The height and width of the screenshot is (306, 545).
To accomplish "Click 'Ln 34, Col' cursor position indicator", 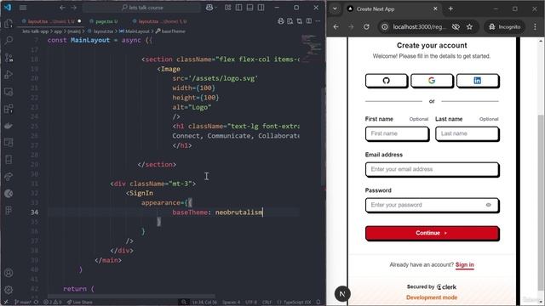I will click(x=204, y=303).
